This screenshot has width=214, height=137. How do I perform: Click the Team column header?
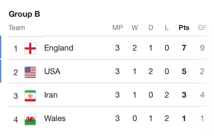point(17,28)
